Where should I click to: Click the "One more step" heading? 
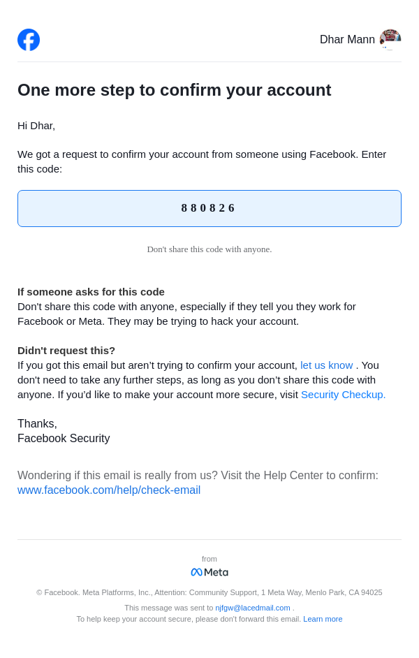click(174, 90)
